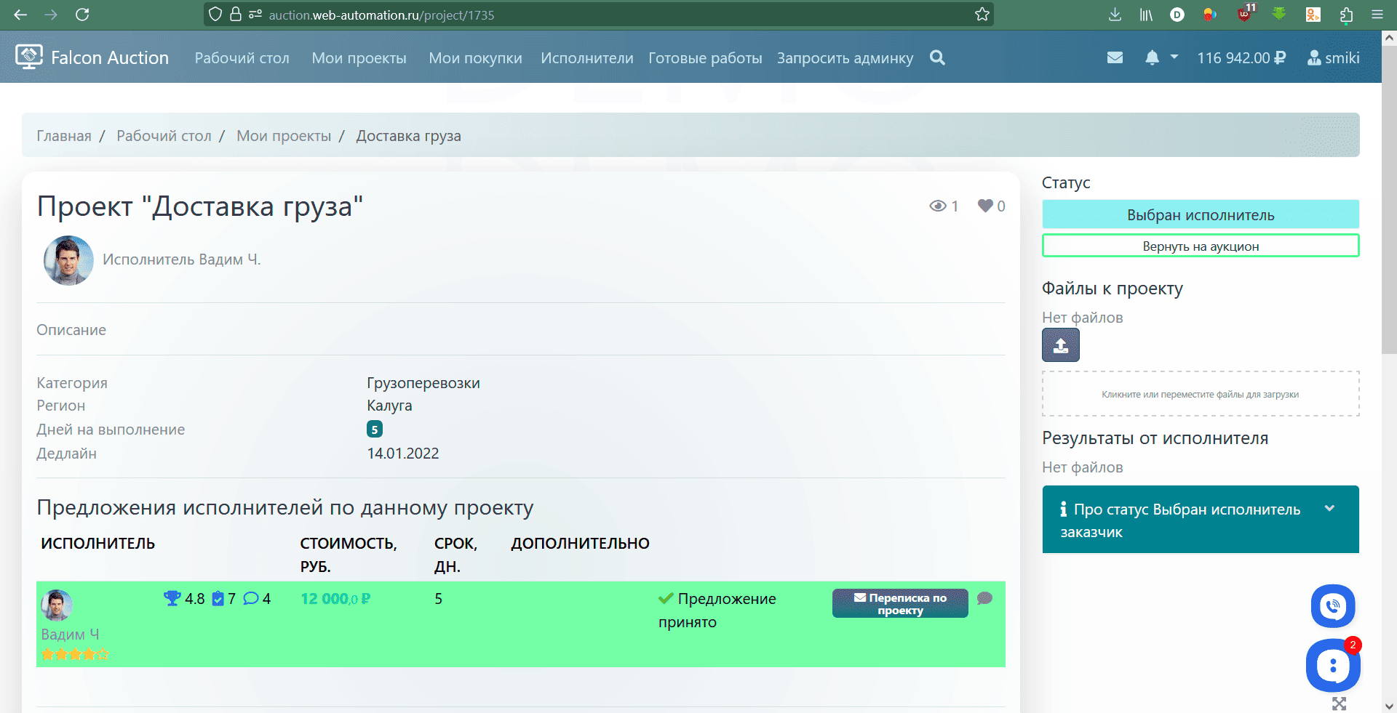Open the smiki user account menu
Viewport: 1397px width, 713px height.
pos(1333,58)
